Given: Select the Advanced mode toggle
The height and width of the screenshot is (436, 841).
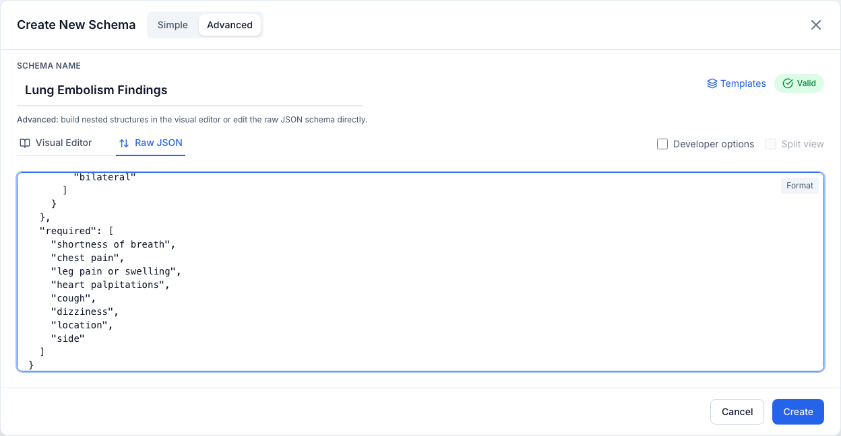Looking at the screenshot, I should (x=230, y=25).
